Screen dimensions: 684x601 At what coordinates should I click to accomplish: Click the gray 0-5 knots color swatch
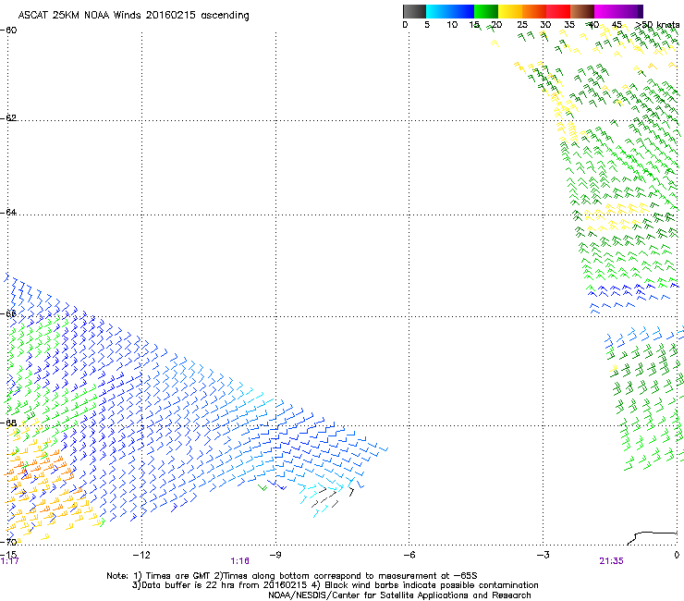[x=414, y=11]
